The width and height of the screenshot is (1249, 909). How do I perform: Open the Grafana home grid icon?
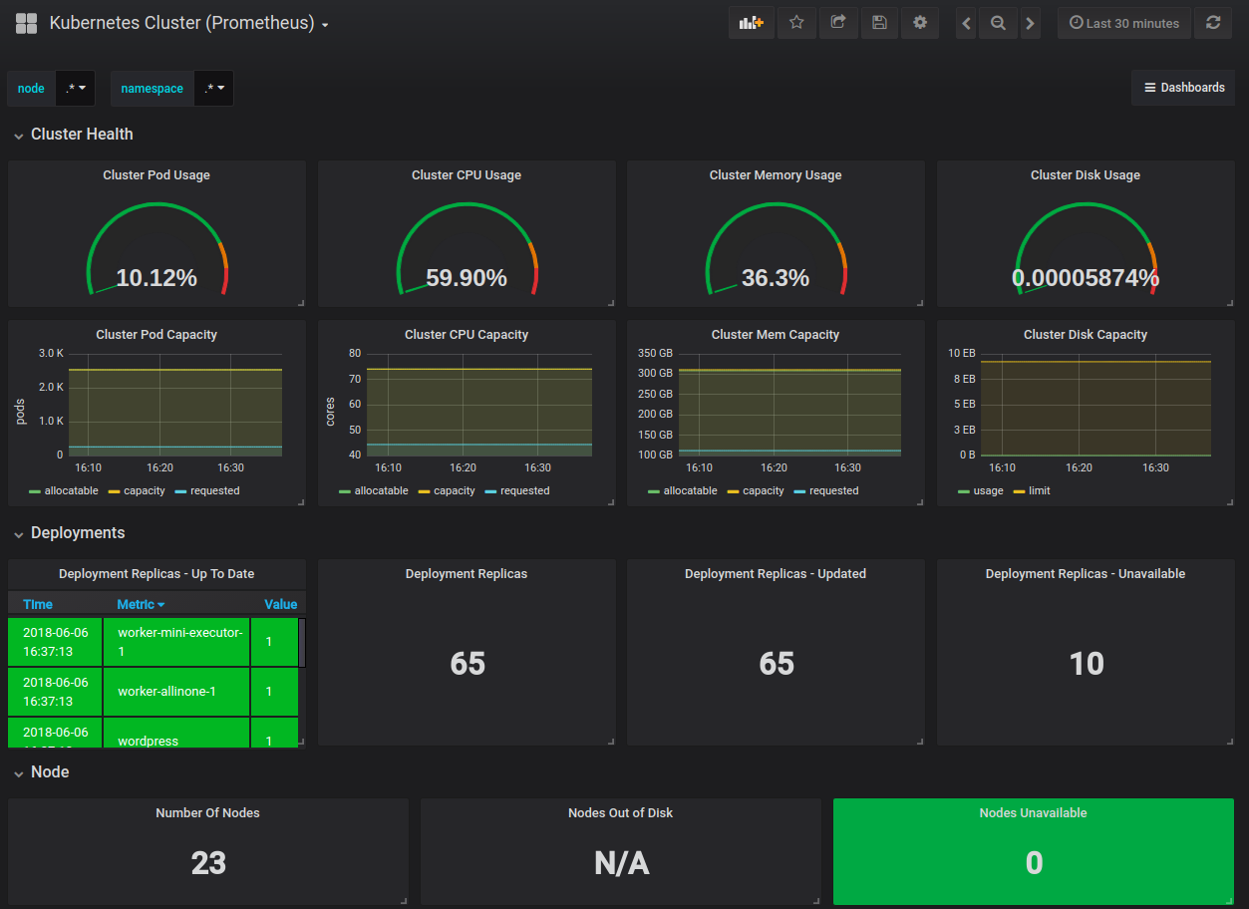pyautogui.click(x=27, y=23)
